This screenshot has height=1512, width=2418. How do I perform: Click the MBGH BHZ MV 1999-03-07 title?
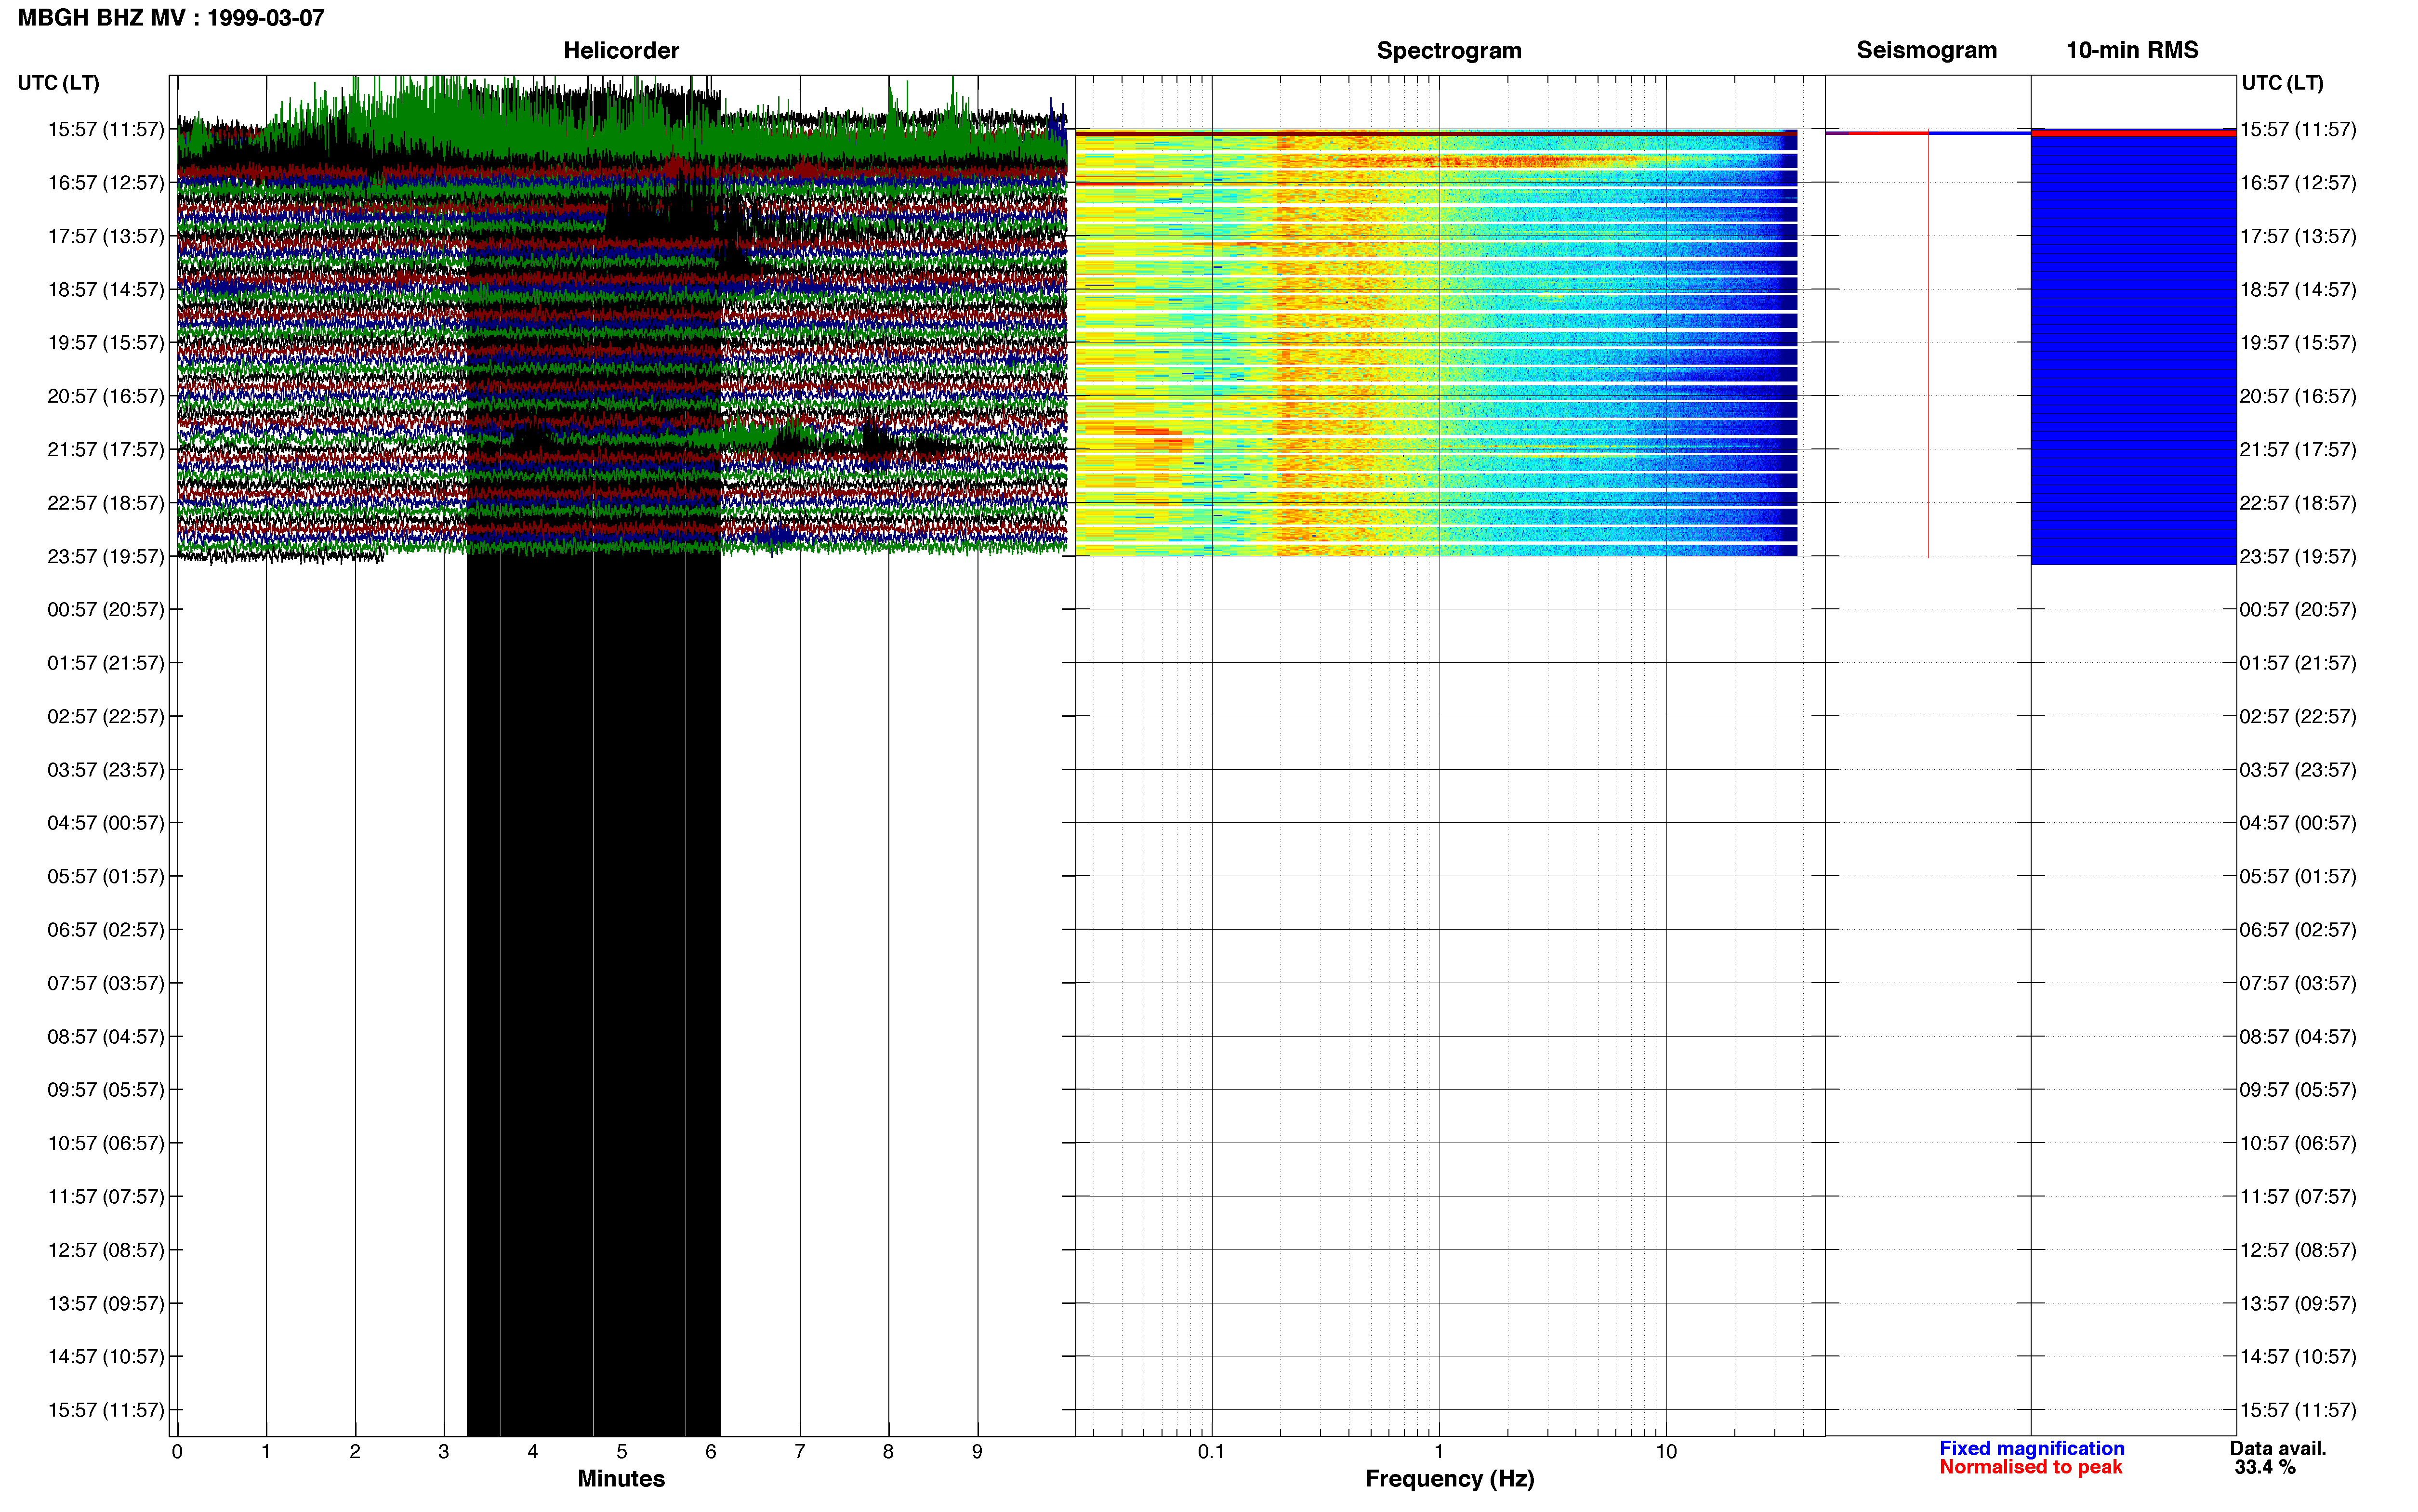pyautogui.click(x=171, y=18)
